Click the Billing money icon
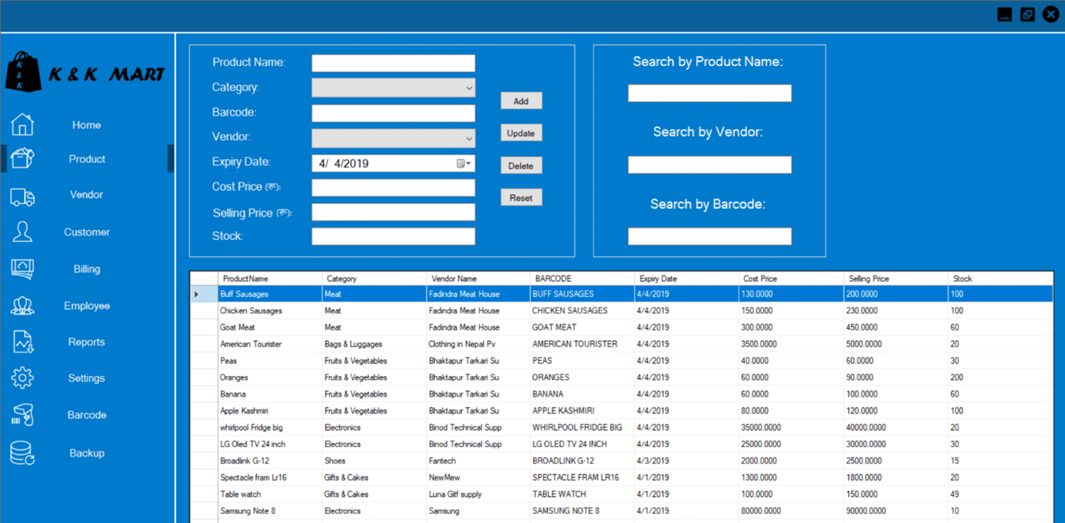Screen dimensions: 1065x523 (22, 269)
